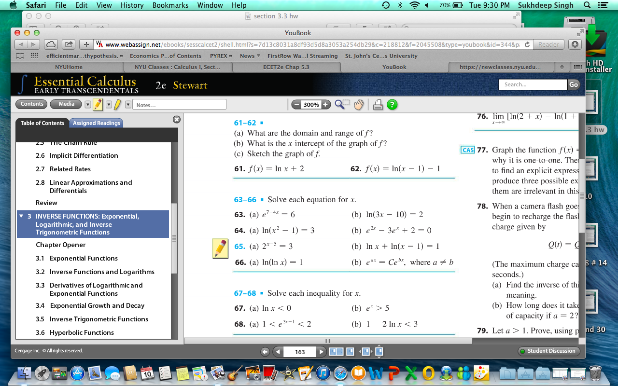Click the textbook Search field
This screenshot has width=618, height=386.
coord(533,84)
